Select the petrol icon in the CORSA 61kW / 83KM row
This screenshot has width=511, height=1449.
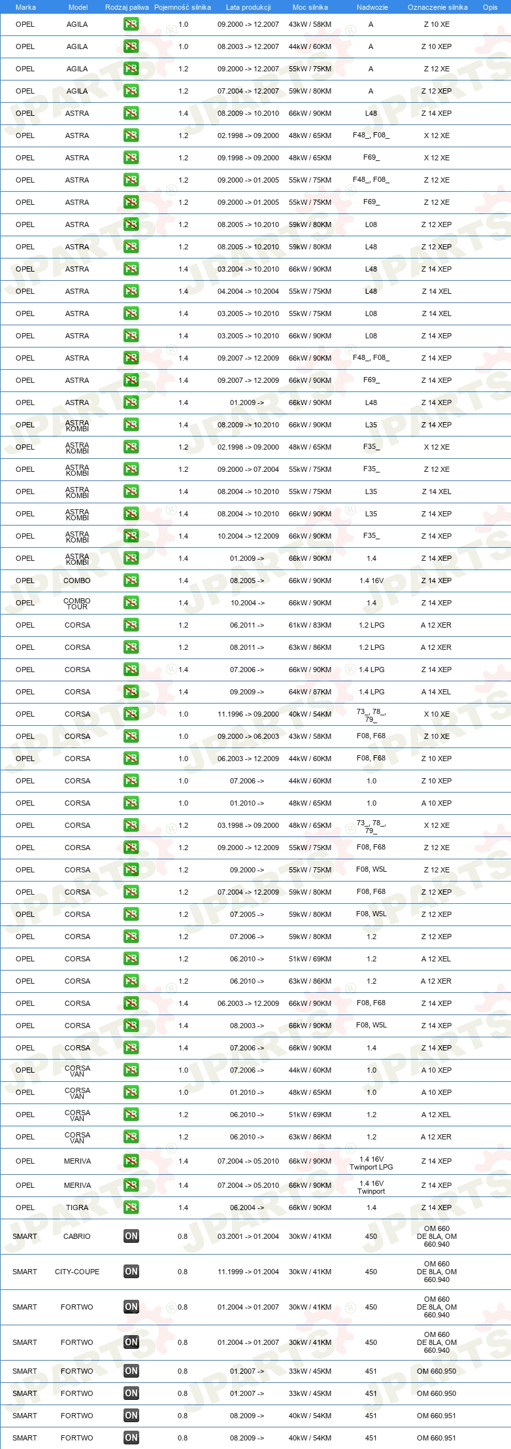coord(131,625)
